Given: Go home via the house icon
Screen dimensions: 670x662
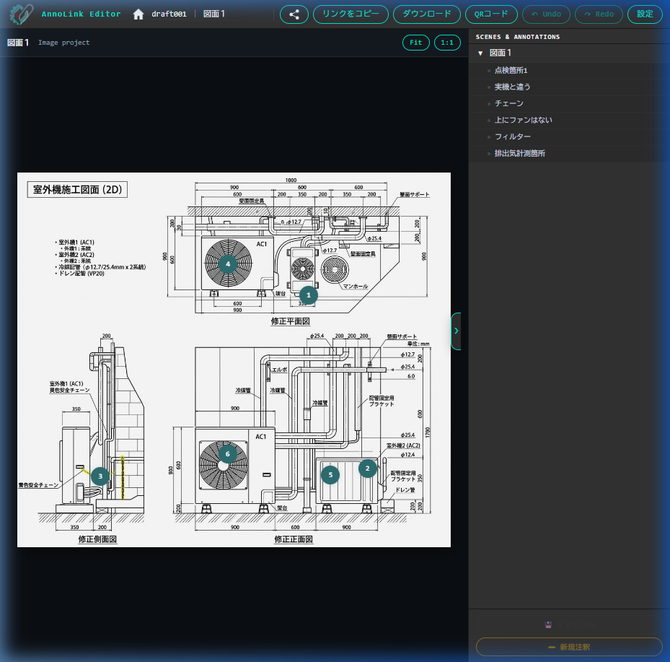Looking at the screenshot, I should [138, 14].
